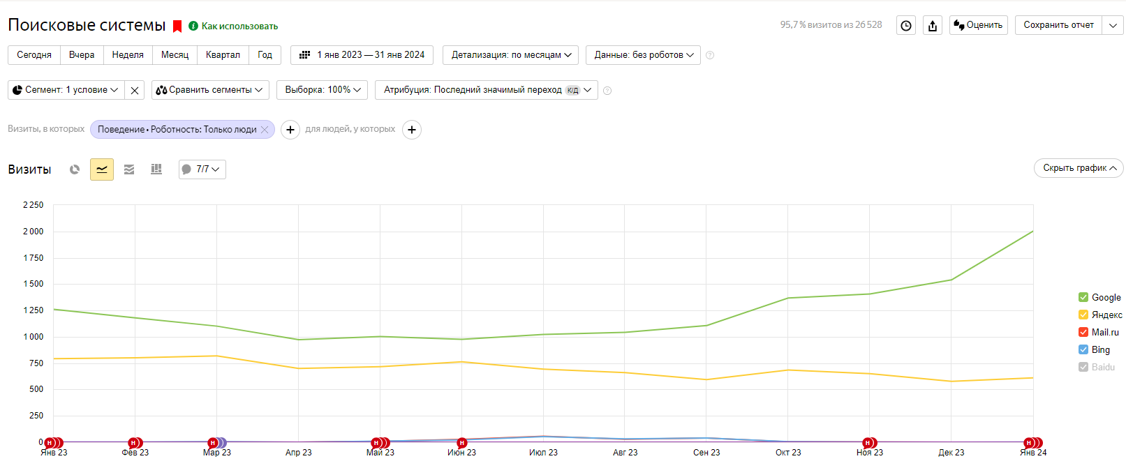
Task: Open the Как использовать help link
Action: click(x=239, y=27)
